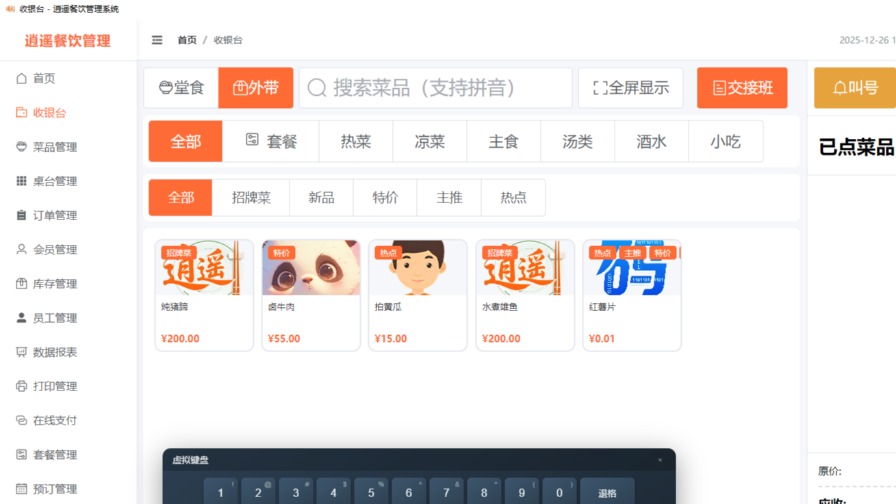The image size is (896, 504).
Task: Click the 已点菜品 panel heading
Action: pos(856,146)
